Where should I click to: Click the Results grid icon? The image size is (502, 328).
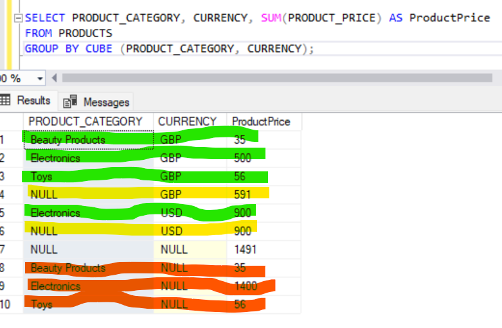point(6,100)
